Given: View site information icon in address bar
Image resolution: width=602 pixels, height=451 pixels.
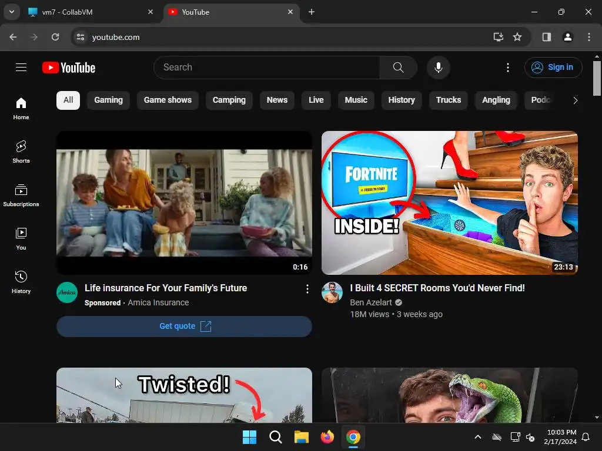Looking at the screenshot, I should pos(80,37).
